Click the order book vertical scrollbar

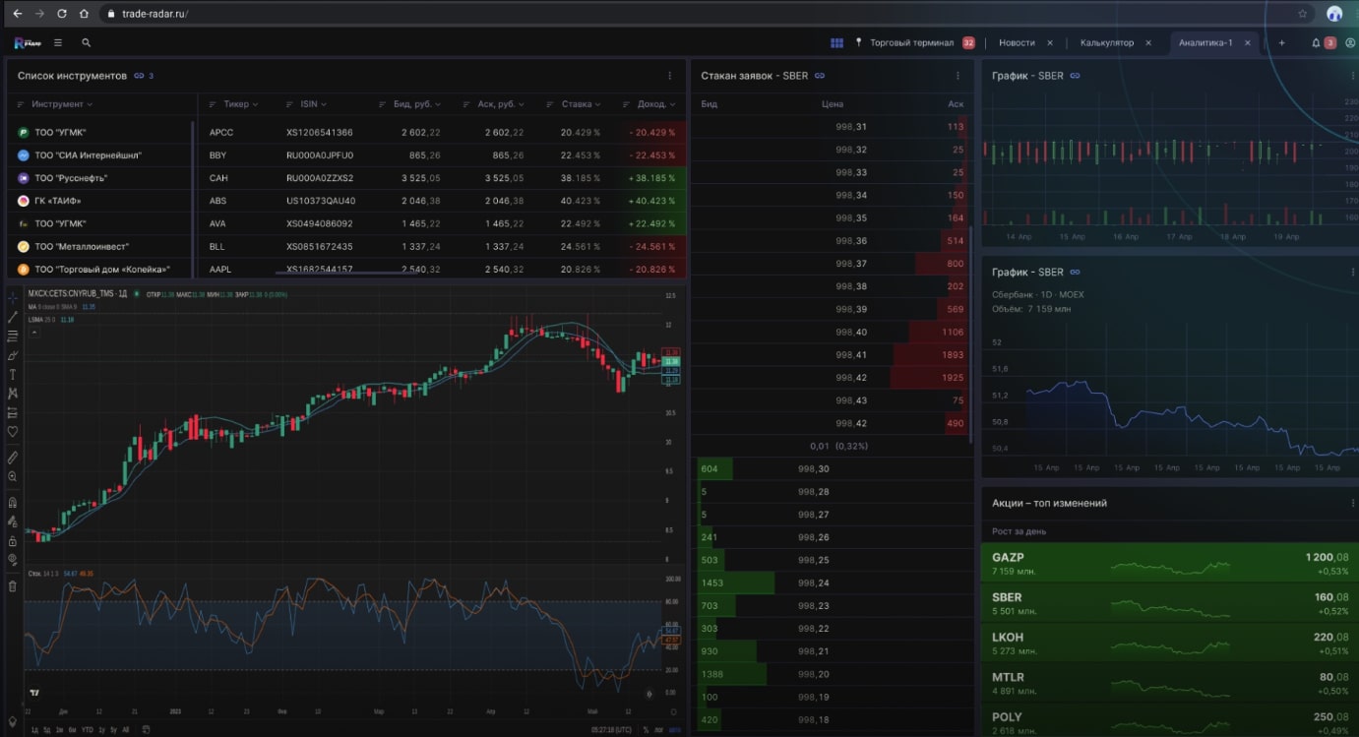point(971,335)
